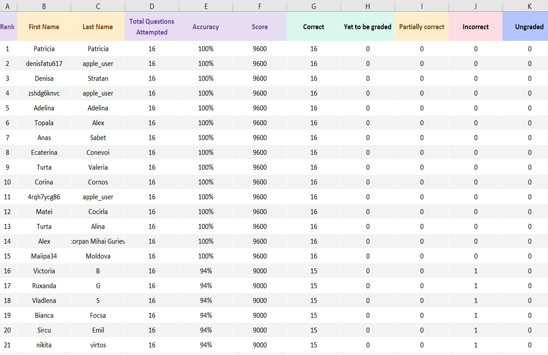548x355 pixels.
Task: Select column G header letter
Action: (x=314, y=6)
